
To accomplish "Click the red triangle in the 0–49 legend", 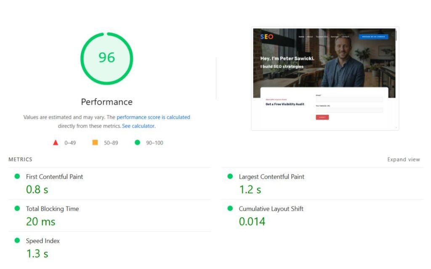I will (56, 142).
